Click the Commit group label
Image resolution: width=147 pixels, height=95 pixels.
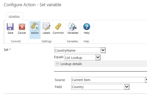click(x=16, y=41)
